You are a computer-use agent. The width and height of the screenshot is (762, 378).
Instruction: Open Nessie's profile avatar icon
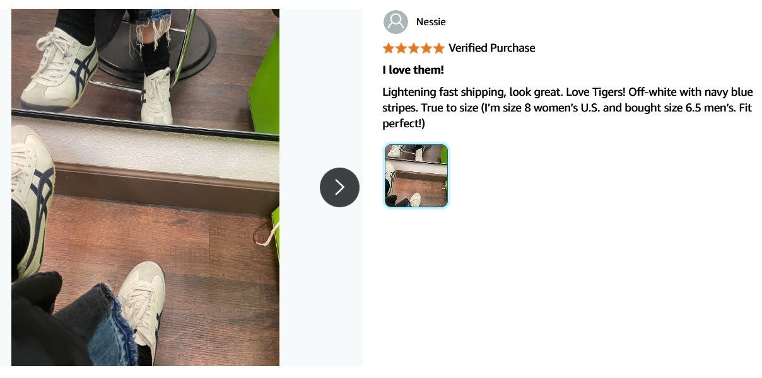[396, 22]
